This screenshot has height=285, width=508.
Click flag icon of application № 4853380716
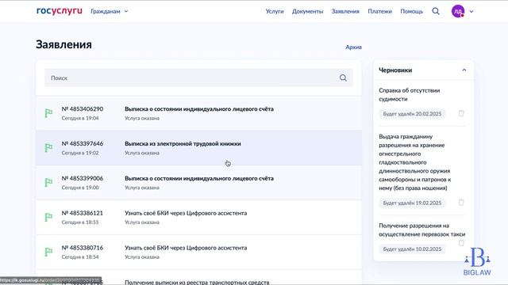[48, 252]
